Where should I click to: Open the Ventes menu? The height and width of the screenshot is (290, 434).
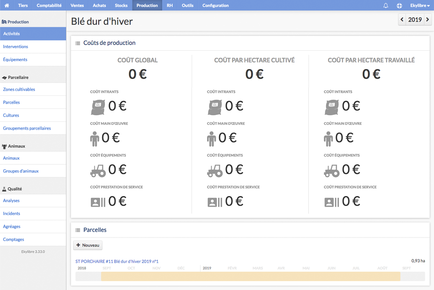pyautogui.click(x=77, y=5)
